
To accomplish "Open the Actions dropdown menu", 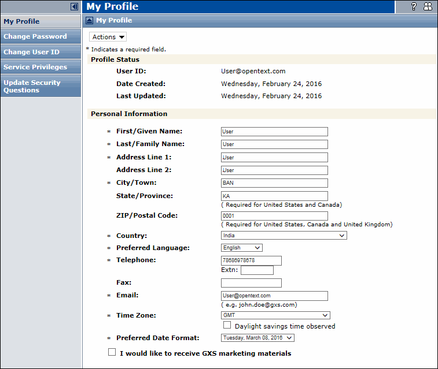I will [x=108, y=37].
